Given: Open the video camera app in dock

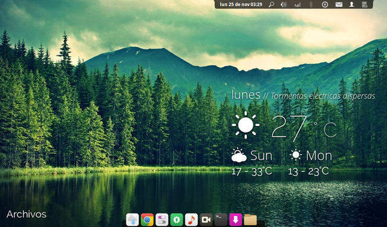Looking at the screenshot, I should 206,220.
